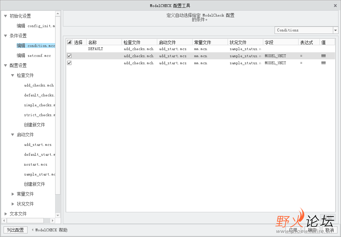Toggle the select-all checkbox in table header

tap(69, 42)
